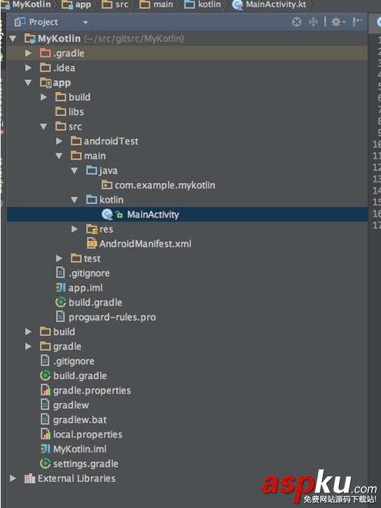The height and width of the screenshot is (508, 381).
Task: Expand the androidTest folder
Action: click(x=60, y=141)
